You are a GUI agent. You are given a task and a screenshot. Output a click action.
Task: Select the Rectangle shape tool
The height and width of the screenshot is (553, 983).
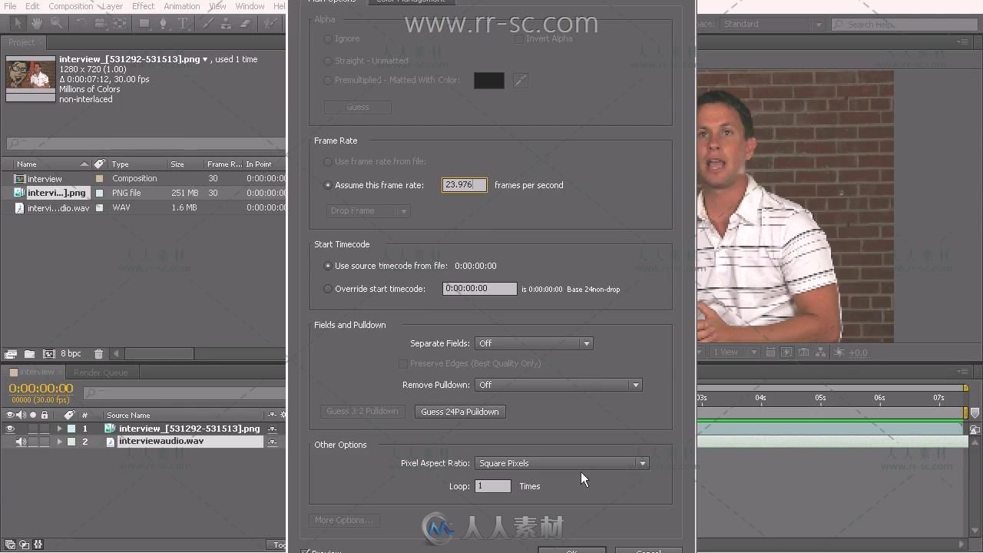tap(144, 23)
